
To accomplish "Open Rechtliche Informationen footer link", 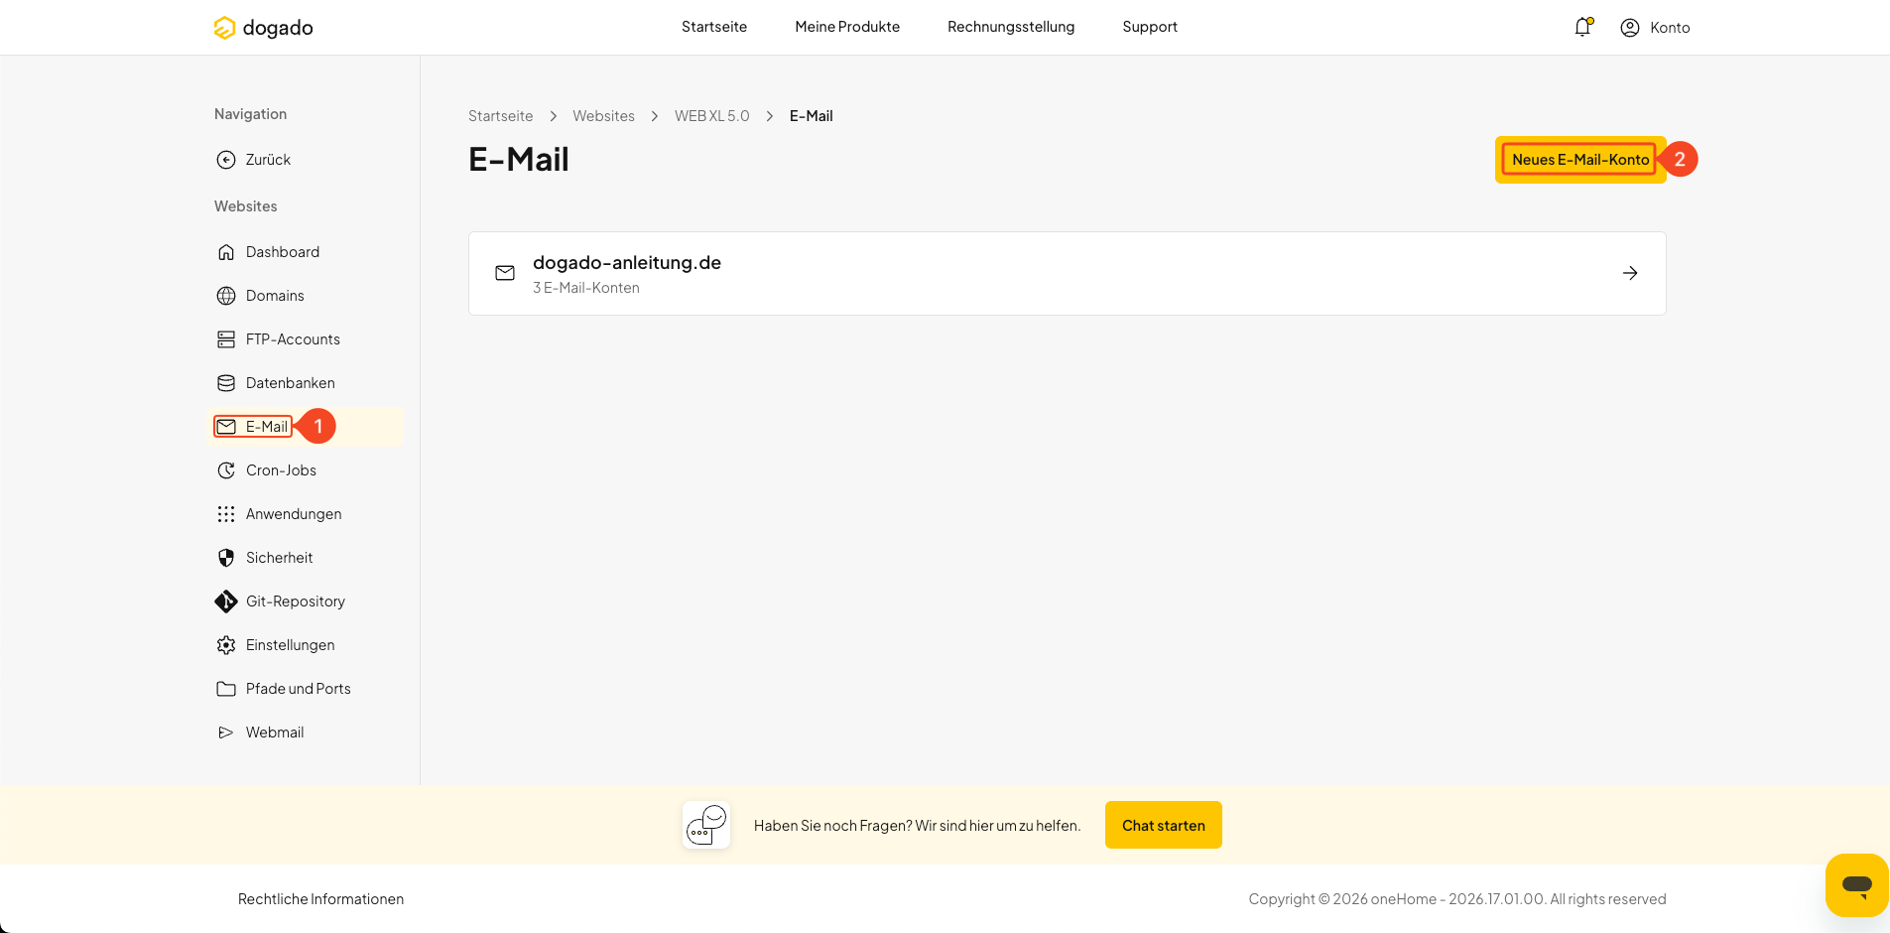I will [320, 899].
